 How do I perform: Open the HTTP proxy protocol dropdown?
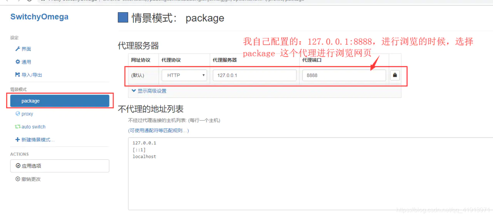coord(184,75)
